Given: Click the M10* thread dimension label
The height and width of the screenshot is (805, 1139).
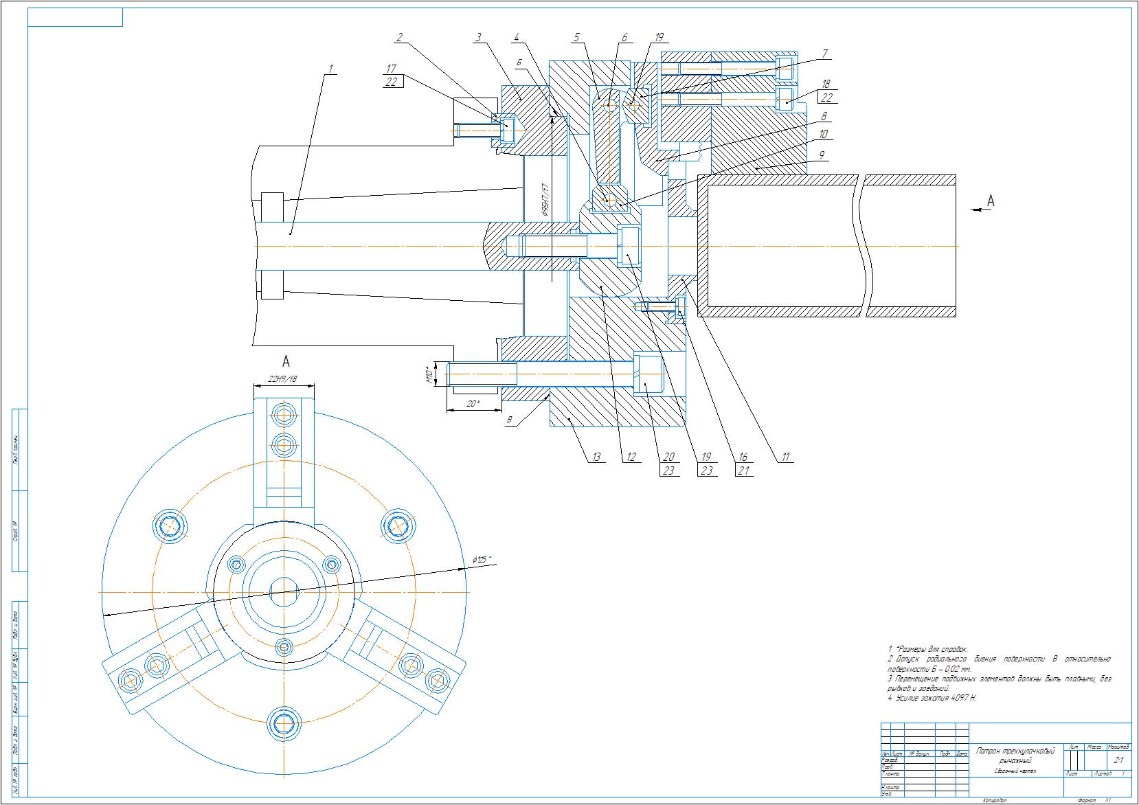Looking at the screenshot, I should coord(428,375).
